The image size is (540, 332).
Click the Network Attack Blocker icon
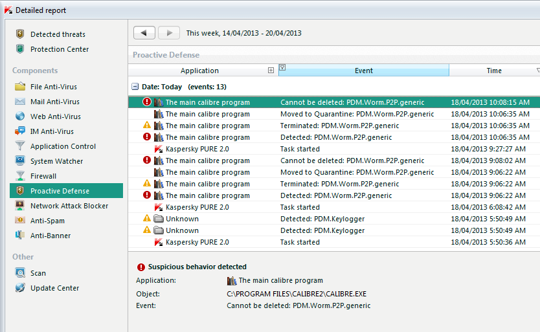coord(20,205)
